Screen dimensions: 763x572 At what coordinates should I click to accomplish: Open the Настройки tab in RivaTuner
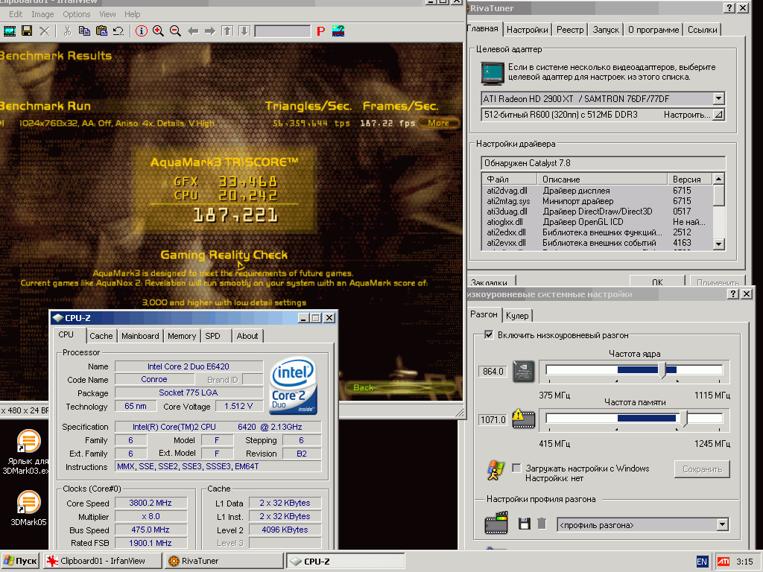527,30
